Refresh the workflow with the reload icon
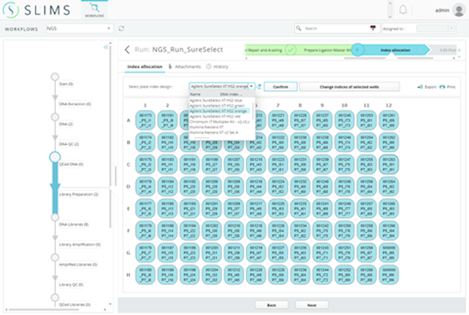The image size is (469, 315). click(x=121, y=29)
